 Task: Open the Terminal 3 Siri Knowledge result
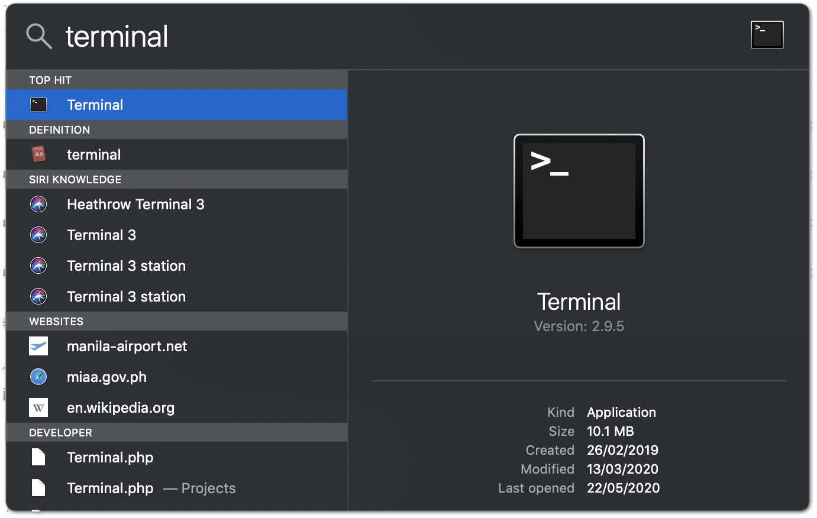tap(101, 235)
